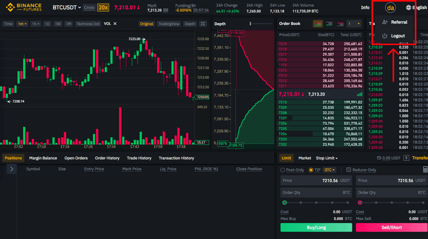
Task: Open the order book grouping dropdown
Action: click(354, 24)
